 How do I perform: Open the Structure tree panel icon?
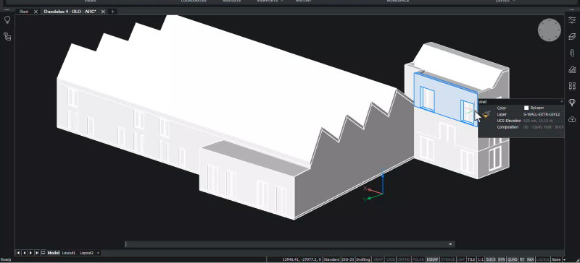[x=7, y=36]
